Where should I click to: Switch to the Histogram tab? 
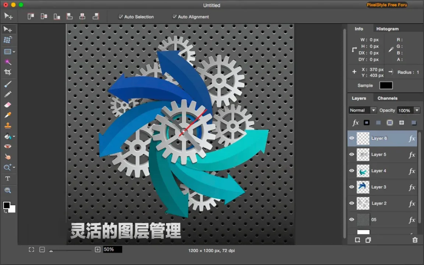click(x=387, y=29)
